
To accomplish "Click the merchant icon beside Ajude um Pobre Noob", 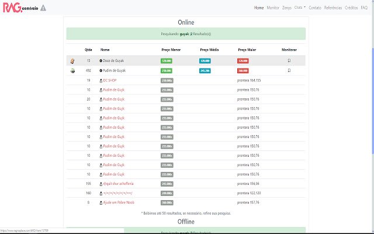I will coord(101,203).
